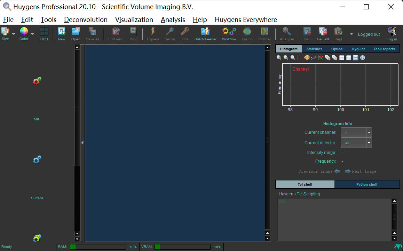The width and height of the screenshot is (403, 251).
Task: Open the image Size options icon
Action: [6, 32]
